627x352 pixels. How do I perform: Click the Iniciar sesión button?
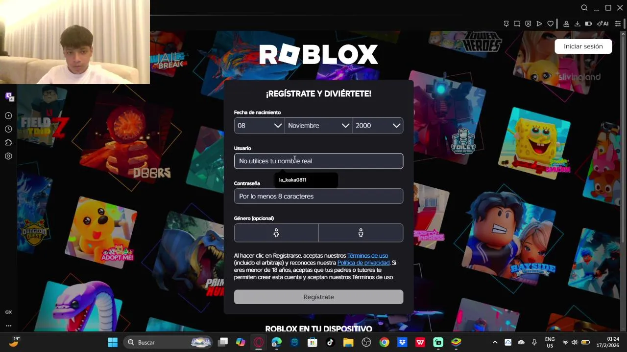583,46
